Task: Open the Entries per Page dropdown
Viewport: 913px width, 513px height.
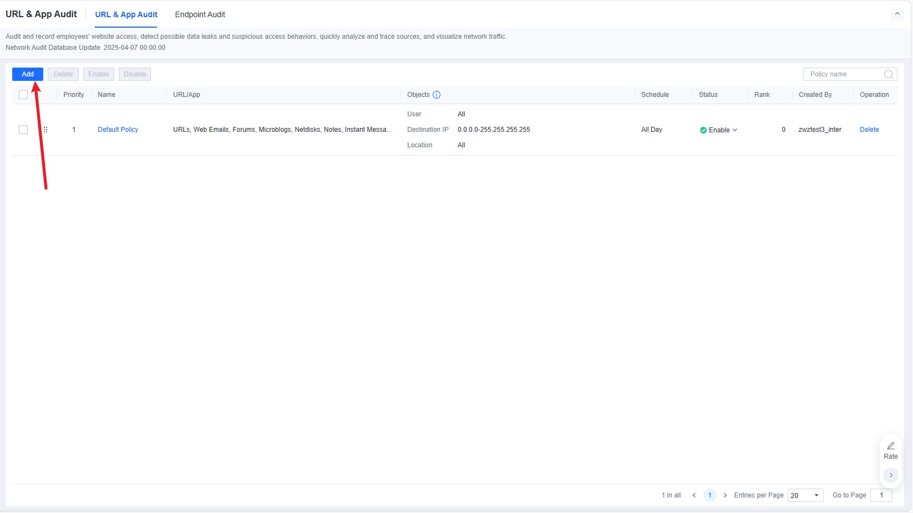Action: [x=805, y=495]
